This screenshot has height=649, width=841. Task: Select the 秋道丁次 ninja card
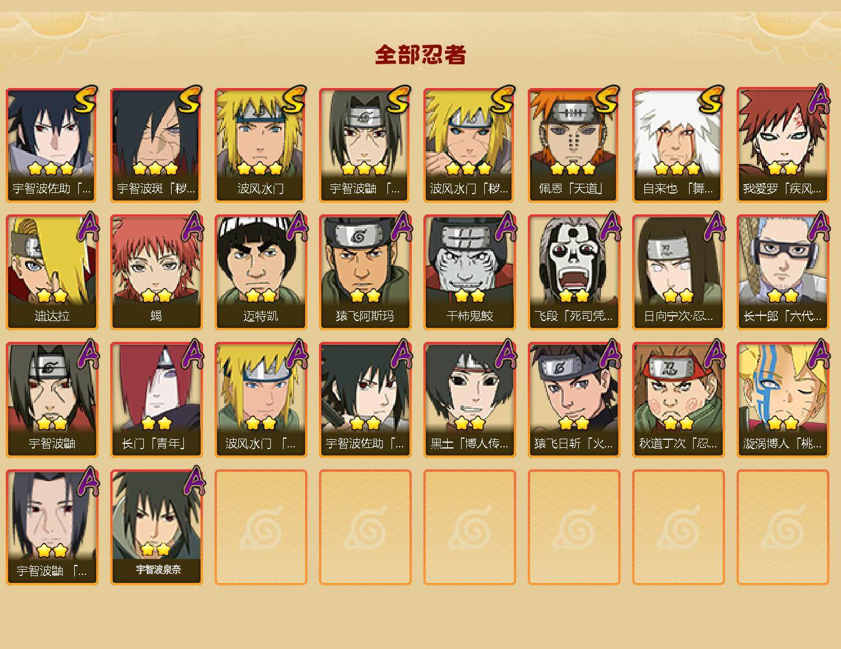point(679,400)
